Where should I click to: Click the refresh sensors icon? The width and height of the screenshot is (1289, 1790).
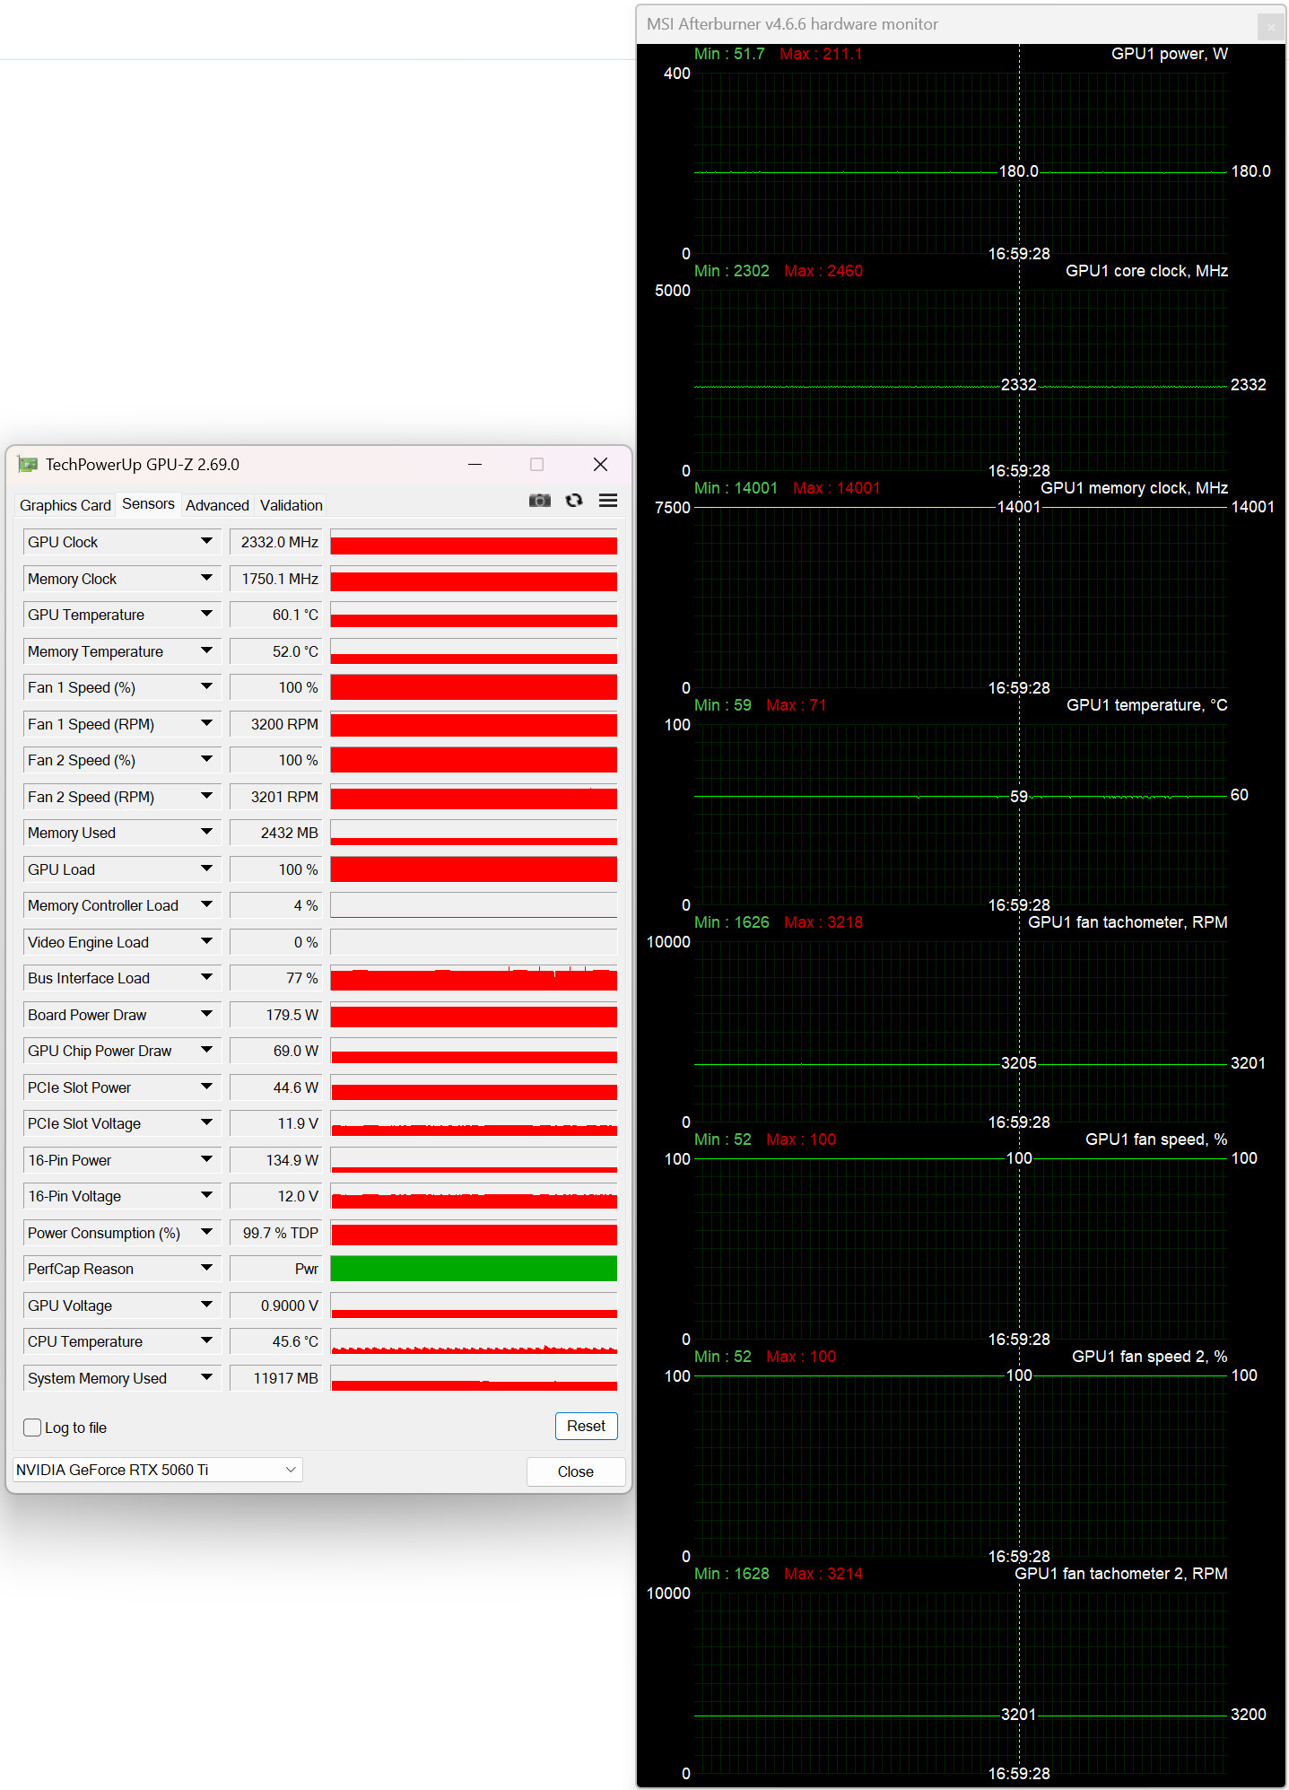(x=574, y=501)
